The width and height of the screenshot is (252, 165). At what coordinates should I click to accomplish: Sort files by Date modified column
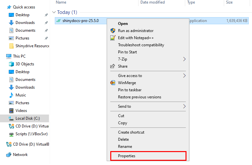pos(152,2)
